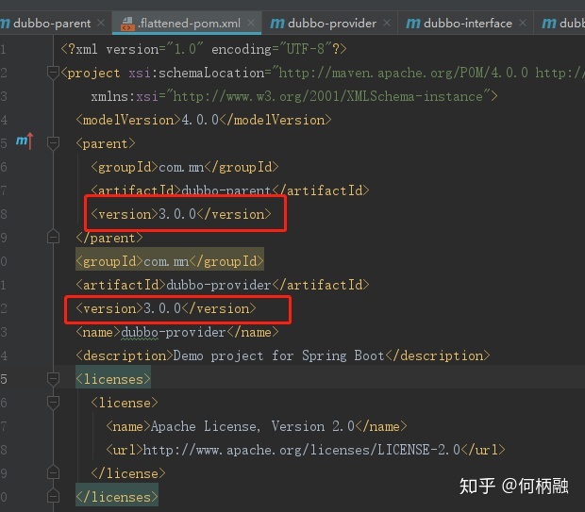Click the apache.org licenses URL text
Image resolution: width=585 pixels, height=512 pixels.
(301, 450)
